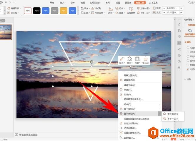Select the slide thumbnail in the left panel
The width and height of the screenshot is (196, 141).
(6, 32)
